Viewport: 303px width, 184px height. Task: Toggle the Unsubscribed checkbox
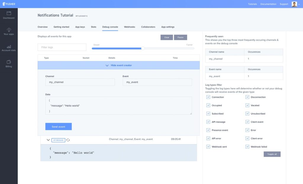tap(247, 113)
